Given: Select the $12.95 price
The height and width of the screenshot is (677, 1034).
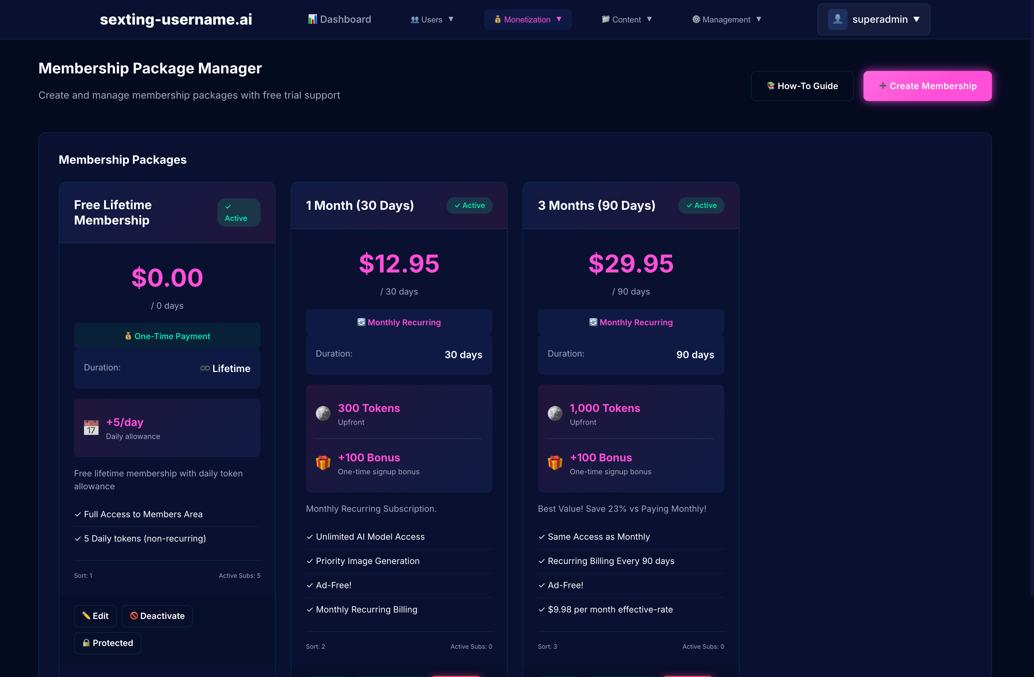Looking at the screenshot, I should pyautogui.click(x=399, y=263).
